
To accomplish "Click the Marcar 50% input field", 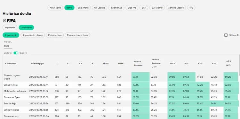I will coord(8,46).
